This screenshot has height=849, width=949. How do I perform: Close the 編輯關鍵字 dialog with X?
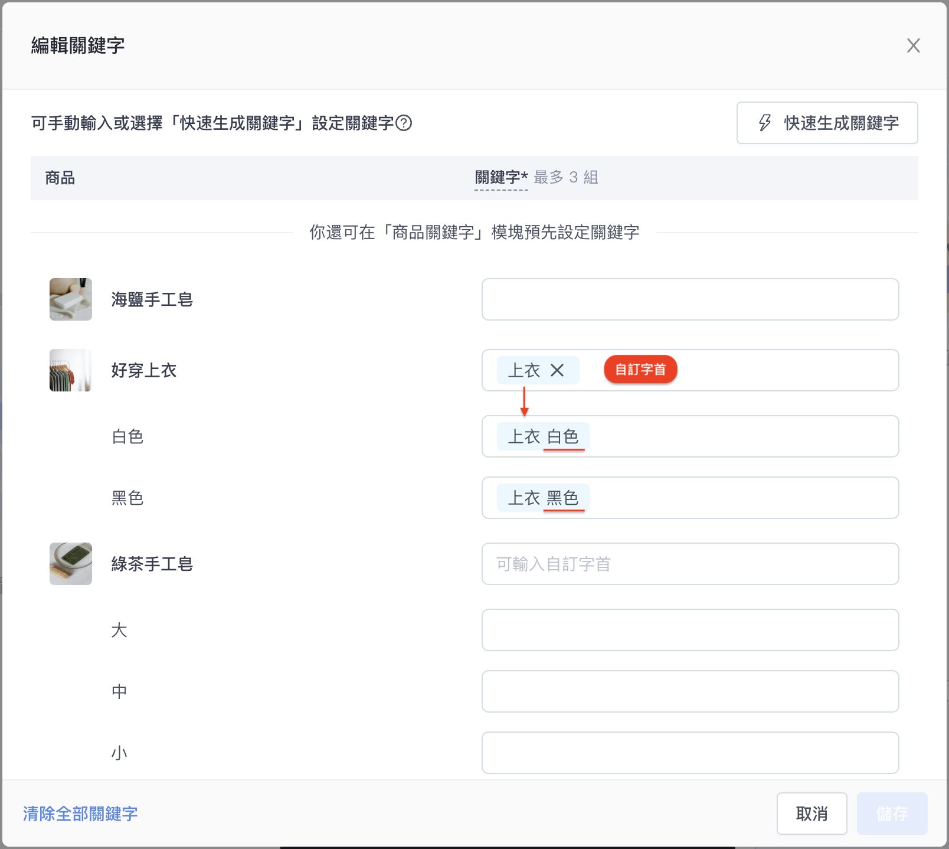pyautogui.click(x=913, y=45)
